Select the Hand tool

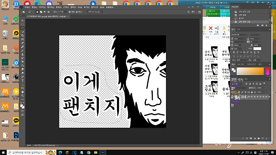coord(23,92)
